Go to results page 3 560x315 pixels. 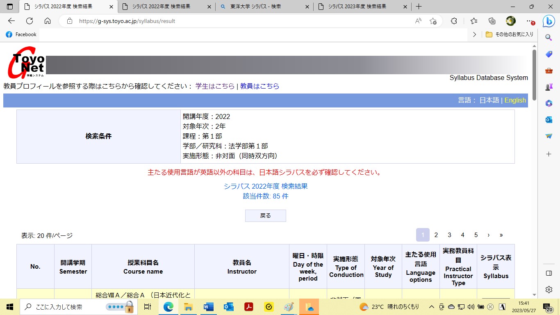pyautogui.click(x=449, y=235)
